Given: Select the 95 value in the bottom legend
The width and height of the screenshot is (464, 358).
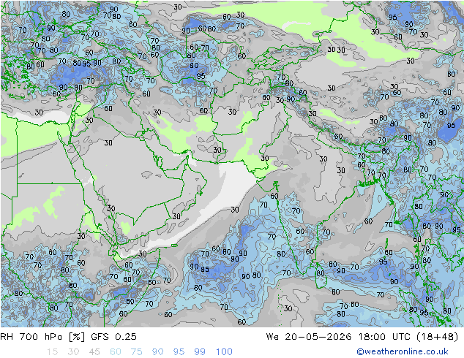Looking at the screenshot, I should pyautogui.click(x=179, y=351).
